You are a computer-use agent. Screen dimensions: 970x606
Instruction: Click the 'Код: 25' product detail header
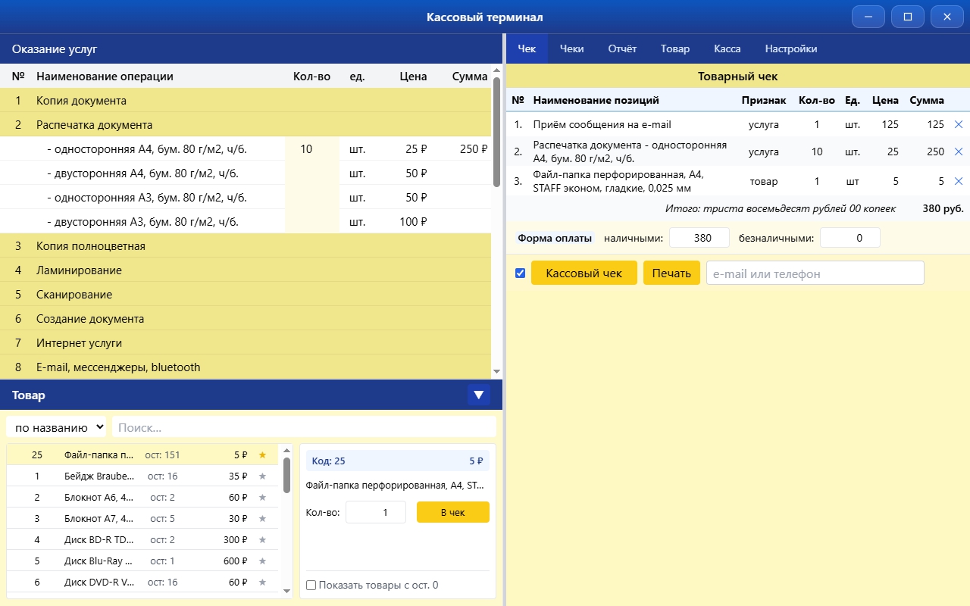(x=398, y=461)
